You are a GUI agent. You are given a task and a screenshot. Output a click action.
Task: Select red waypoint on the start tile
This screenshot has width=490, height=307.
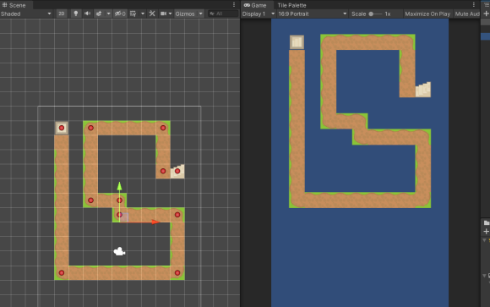pos(62,128)
